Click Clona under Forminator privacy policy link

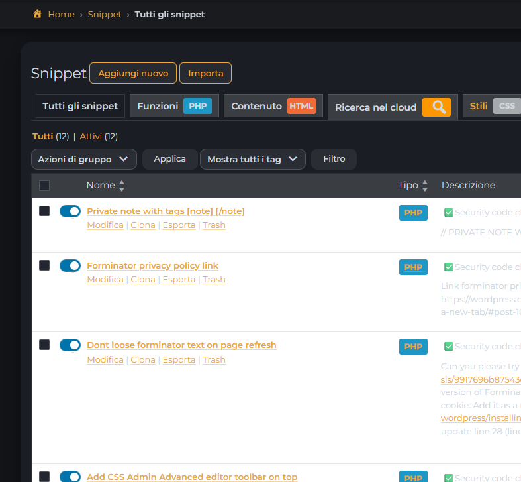(143, 280)
